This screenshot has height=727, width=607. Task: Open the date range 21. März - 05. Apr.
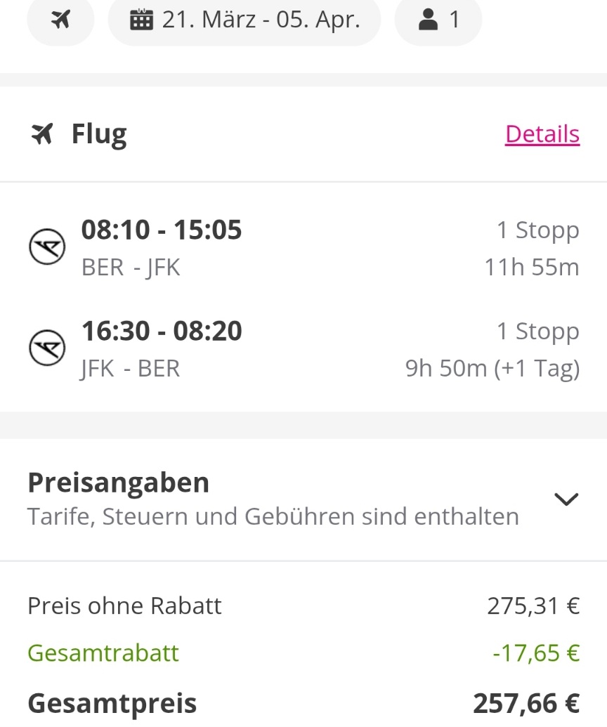(244, 20)
